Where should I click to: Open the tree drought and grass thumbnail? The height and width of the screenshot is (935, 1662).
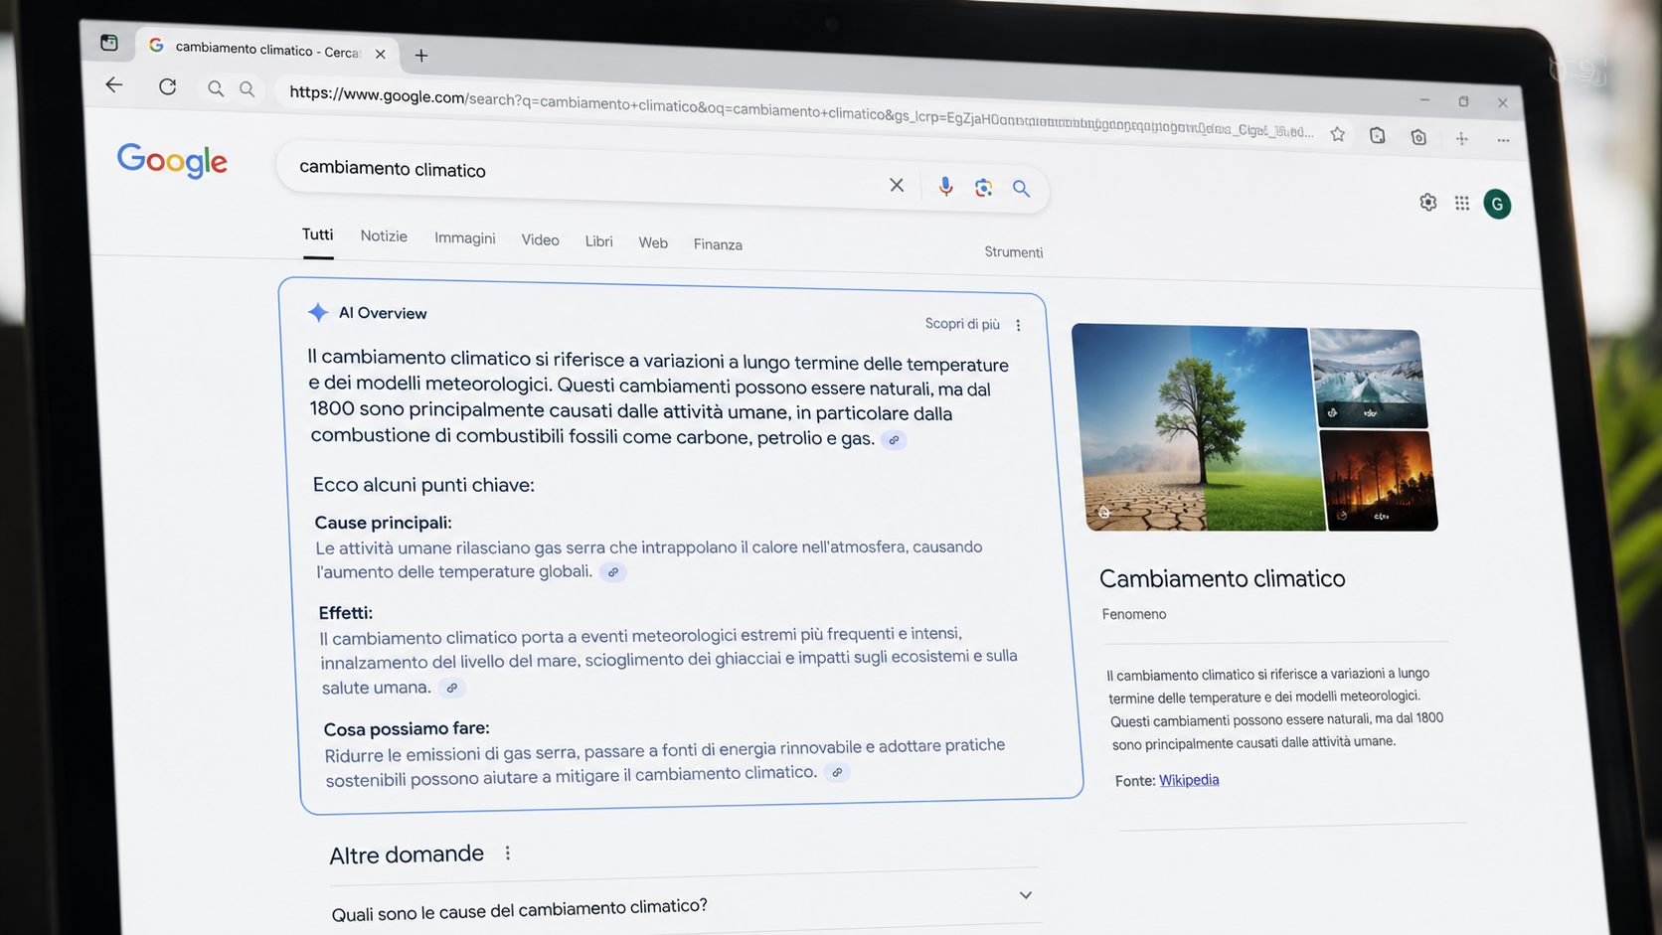pos(1197,428)
